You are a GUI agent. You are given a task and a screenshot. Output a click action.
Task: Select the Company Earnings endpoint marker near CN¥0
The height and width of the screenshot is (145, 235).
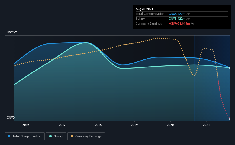230,119
